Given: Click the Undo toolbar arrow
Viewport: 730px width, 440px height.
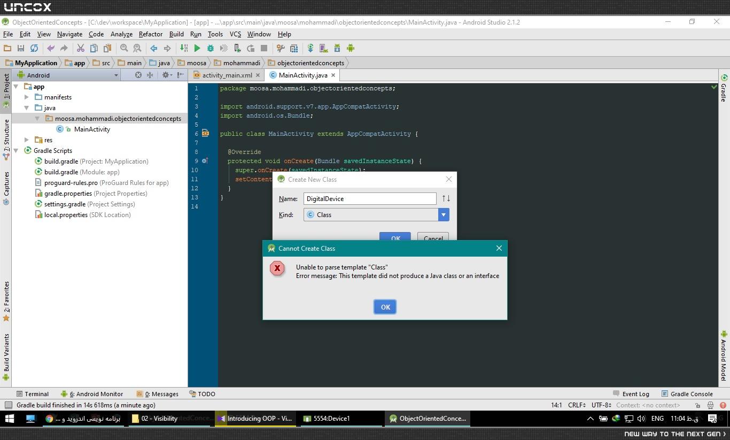Looking at the screenshot, I should tap(51, 48).
